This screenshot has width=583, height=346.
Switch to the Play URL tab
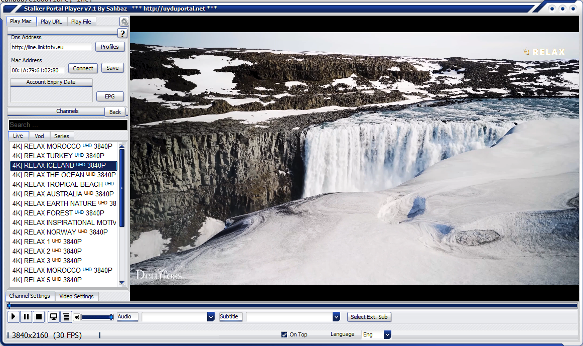pos(51,22)
